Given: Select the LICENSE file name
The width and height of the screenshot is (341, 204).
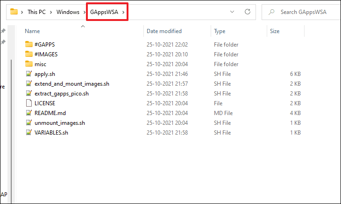Looking at the screenshot, I should [x=44, y=103].
